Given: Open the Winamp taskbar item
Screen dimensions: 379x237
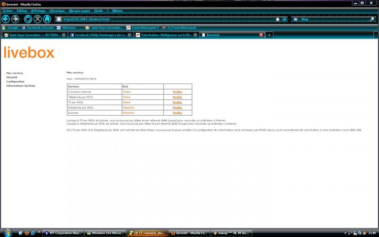Looking at the screenshot, I should (x=232, y=233).
